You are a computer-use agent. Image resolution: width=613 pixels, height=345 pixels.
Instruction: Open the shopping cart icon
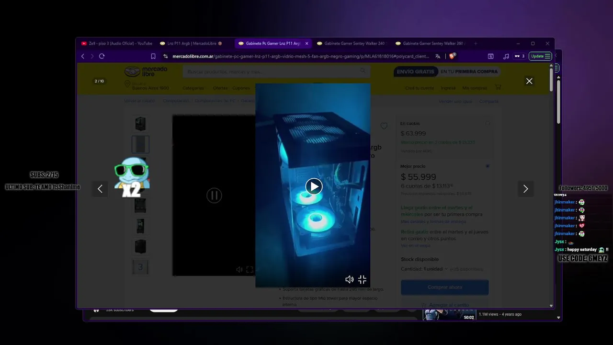[x=498, y=88]
